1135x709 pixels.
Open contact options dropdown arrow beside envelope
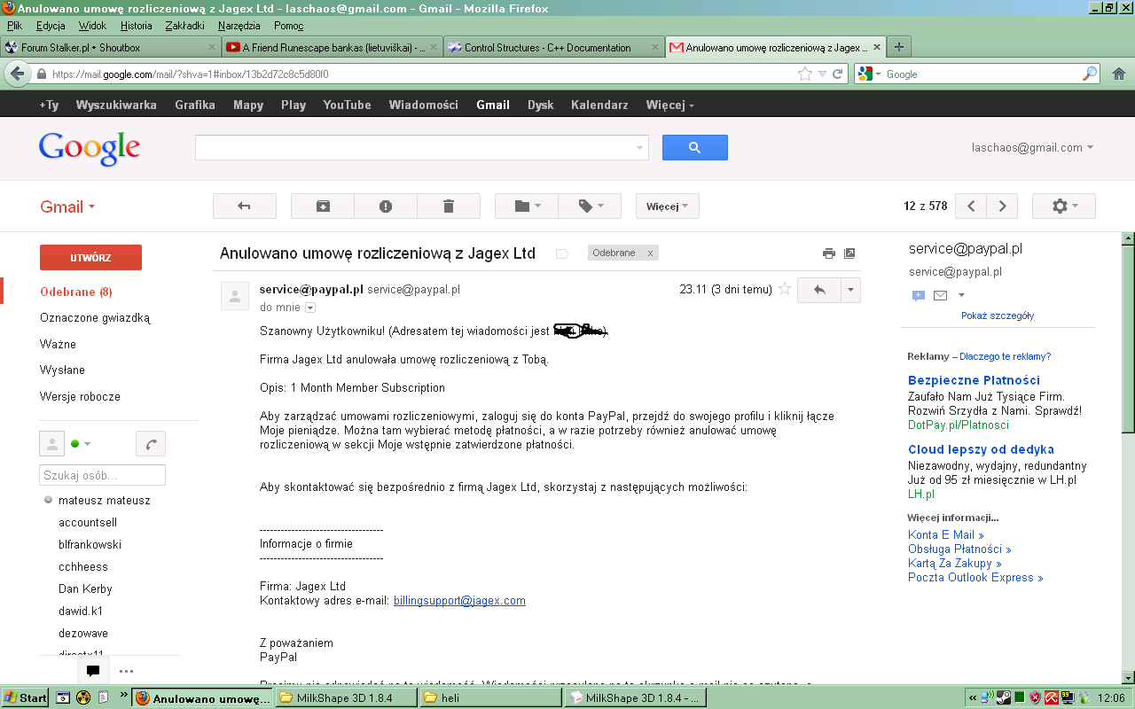tap(962, 295)
